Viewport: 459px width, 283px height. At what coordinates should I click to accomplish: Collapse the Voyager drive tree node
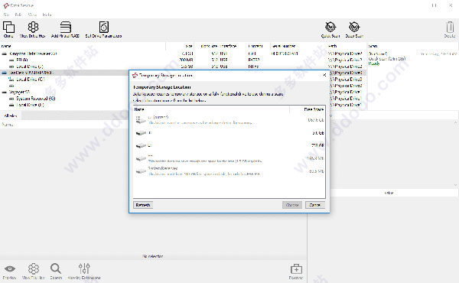tap(4, 93)
